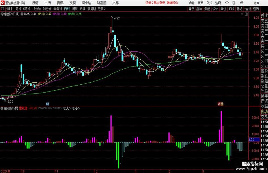Screen dimensions: 268x173
Task: Click the diamond icon above price axis
Action: pos(242,14)
